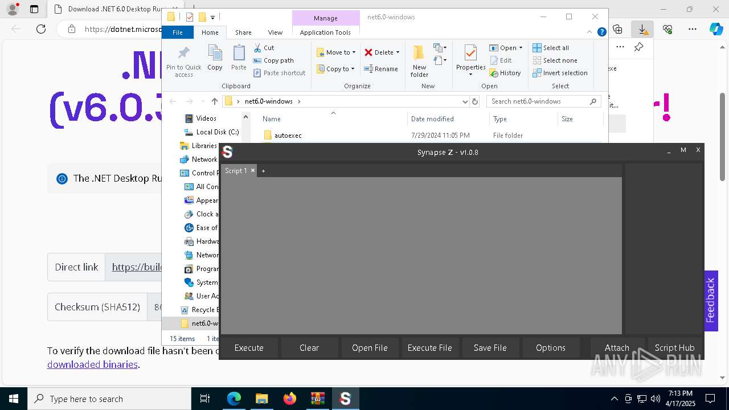Open Firefox from the taskbar
The width and height of the screenshot is (729, 410).
[x=290, y=399]
